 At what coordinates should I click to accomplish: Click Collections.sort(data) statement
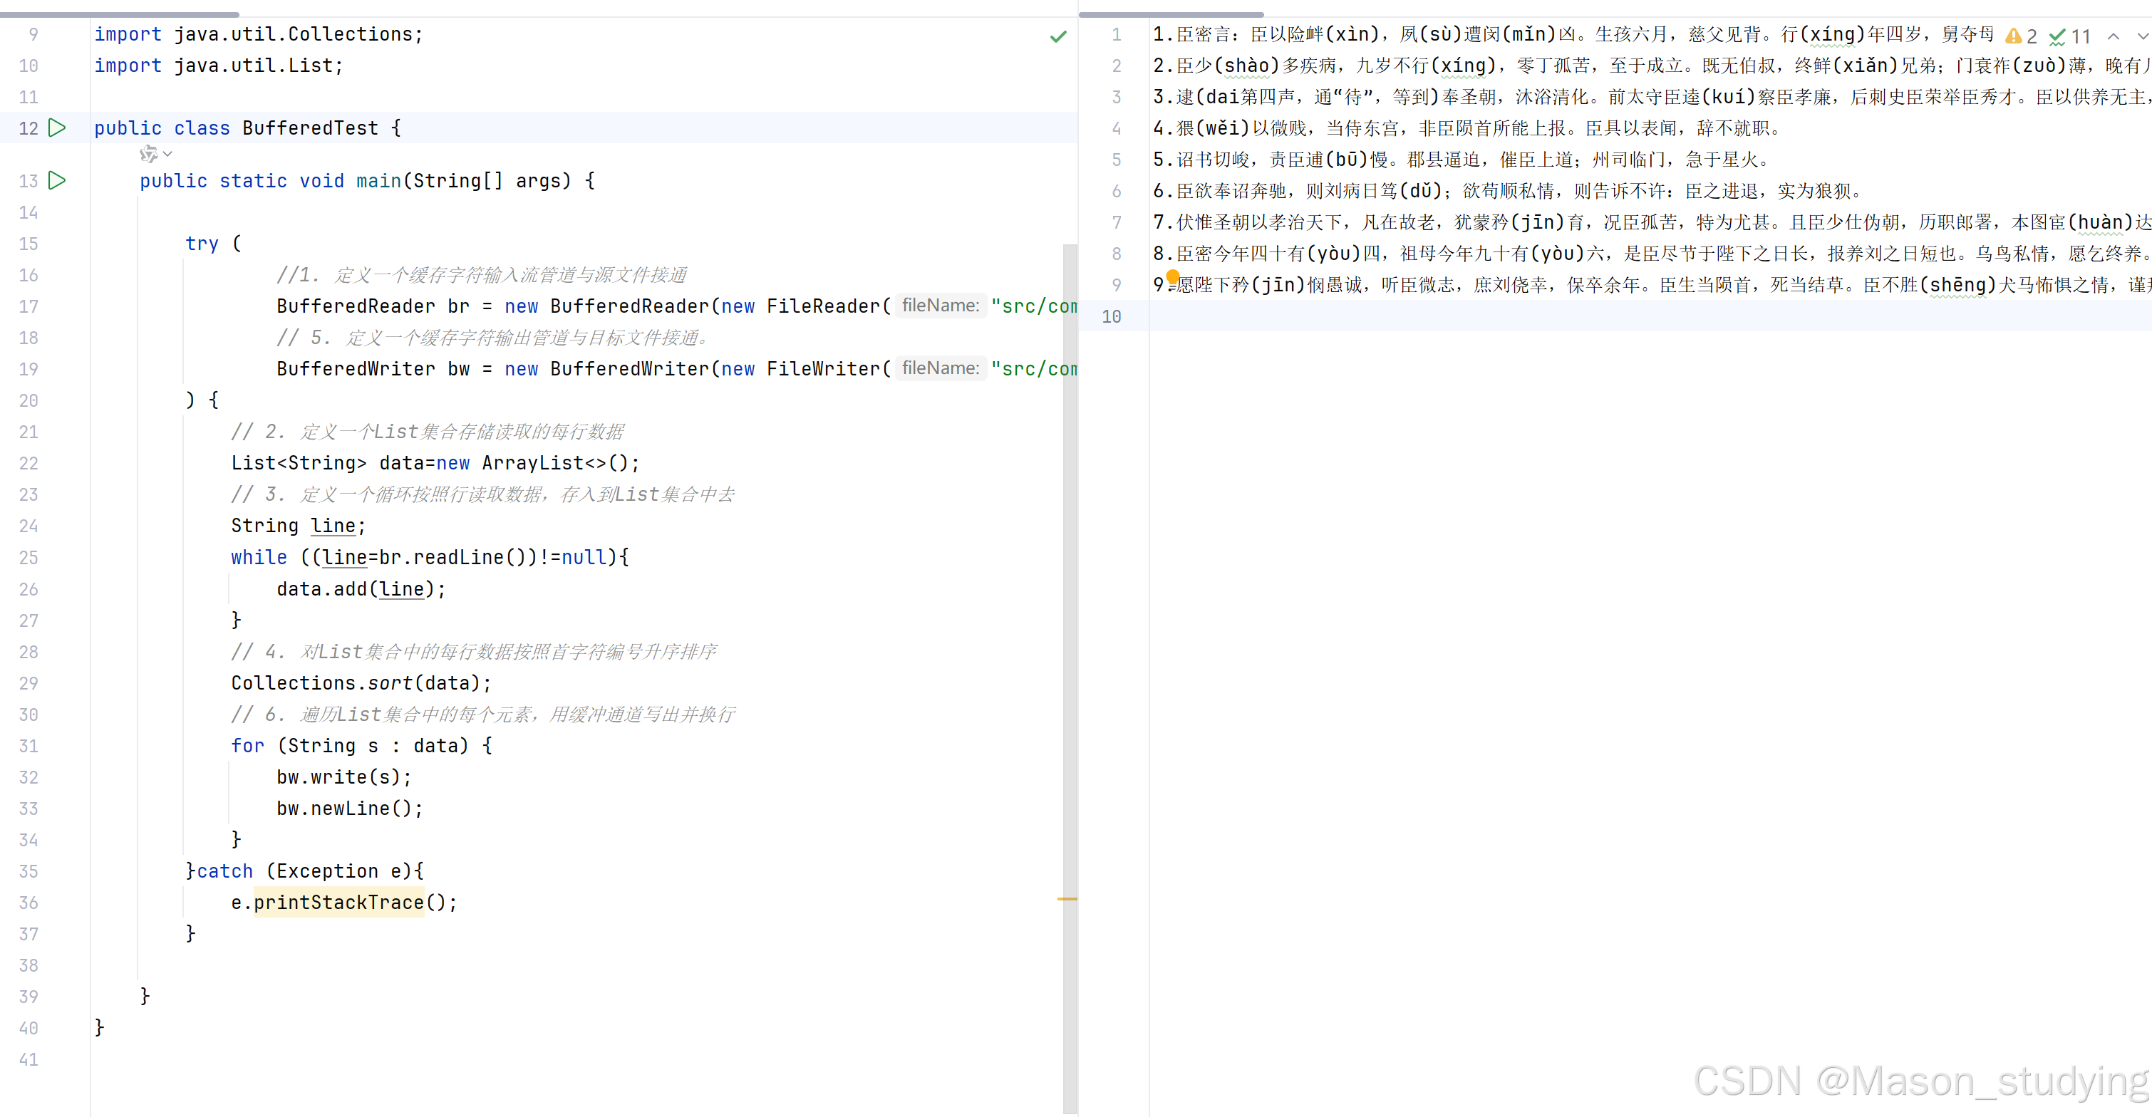click(x=361, y=683)
